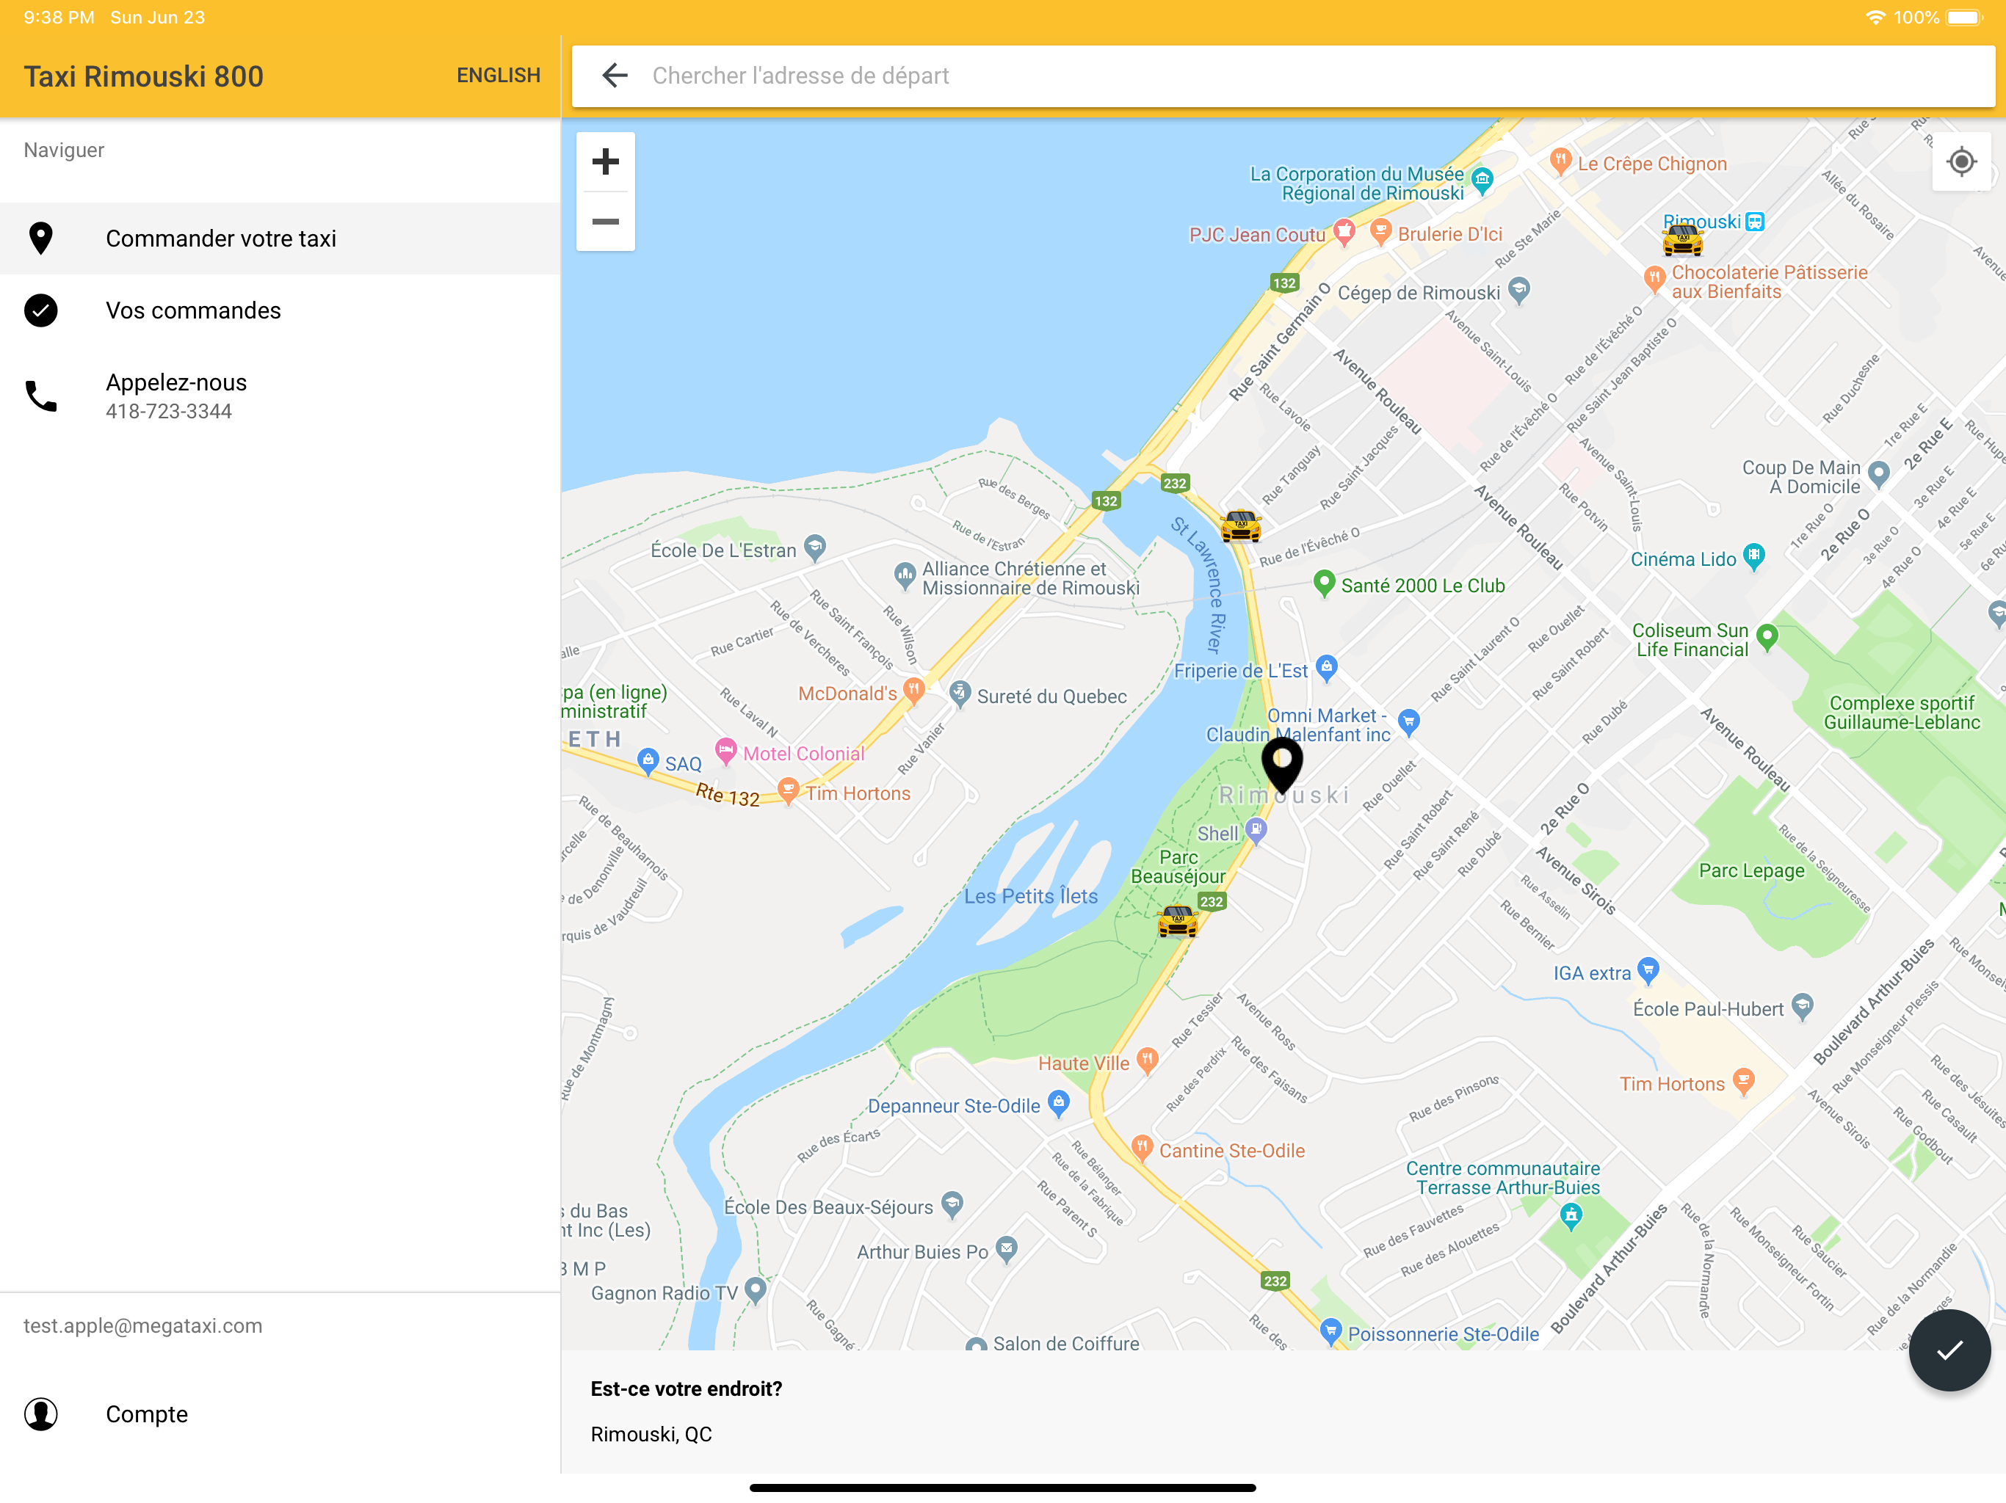Viewport: 2006px width, 1503px height.
Task: Select École De L'Estran school marker
Action: pyautogui.click(x=815, y=547)
